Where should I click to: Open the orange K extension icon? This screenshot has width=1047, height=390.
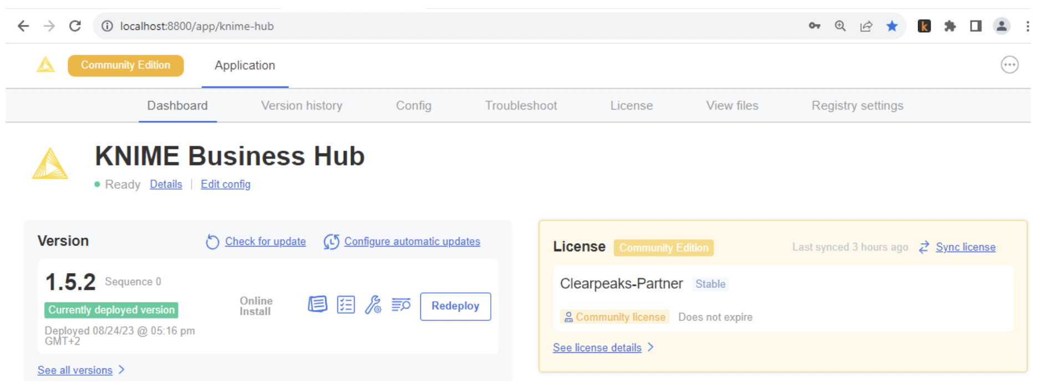924,26
